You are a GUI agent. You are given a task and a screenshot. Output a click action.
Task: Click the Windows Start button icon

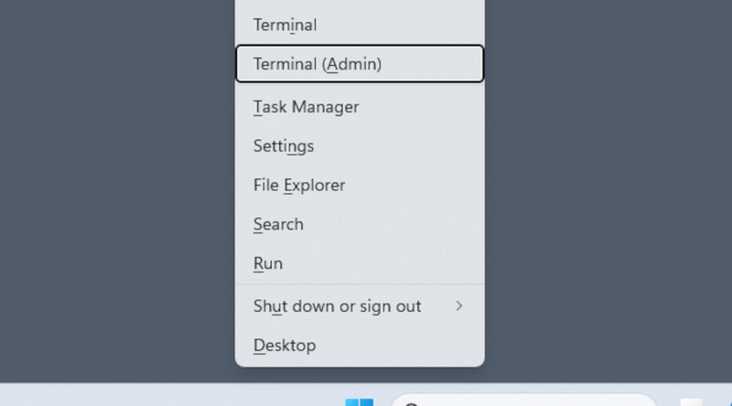click(359, 402)
